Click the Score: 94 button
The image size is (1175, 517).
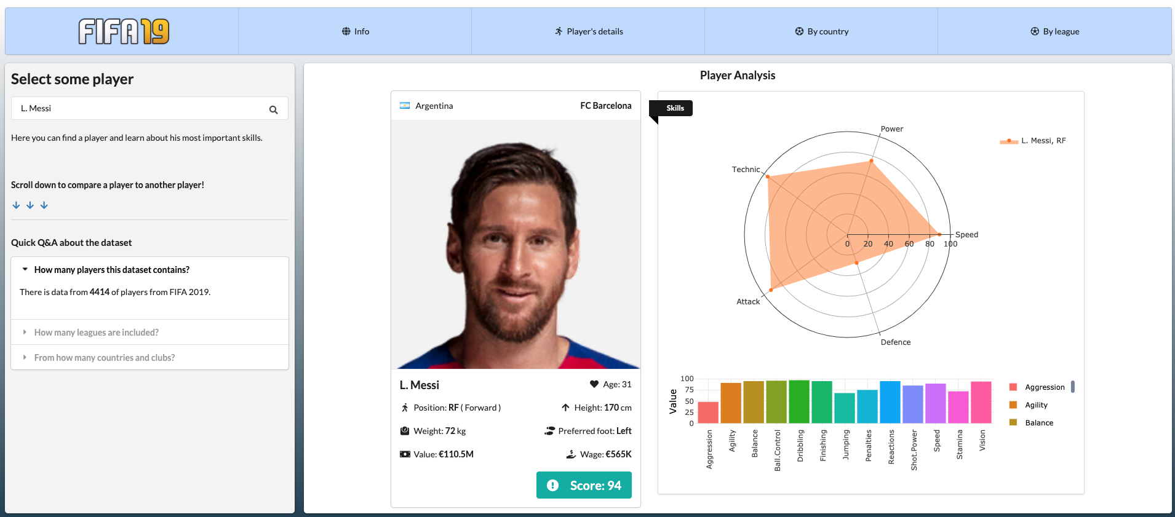coord(584,485)
